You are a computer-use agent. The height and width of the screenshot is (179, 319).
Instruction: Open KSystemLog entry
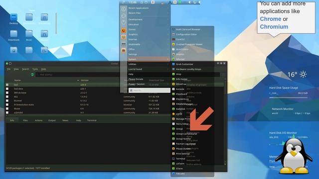click(182, 99)
